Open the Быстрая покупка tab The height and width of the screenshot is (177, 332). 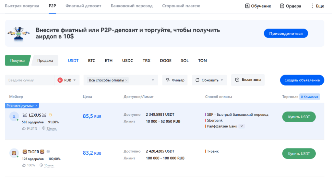[22, 6]
